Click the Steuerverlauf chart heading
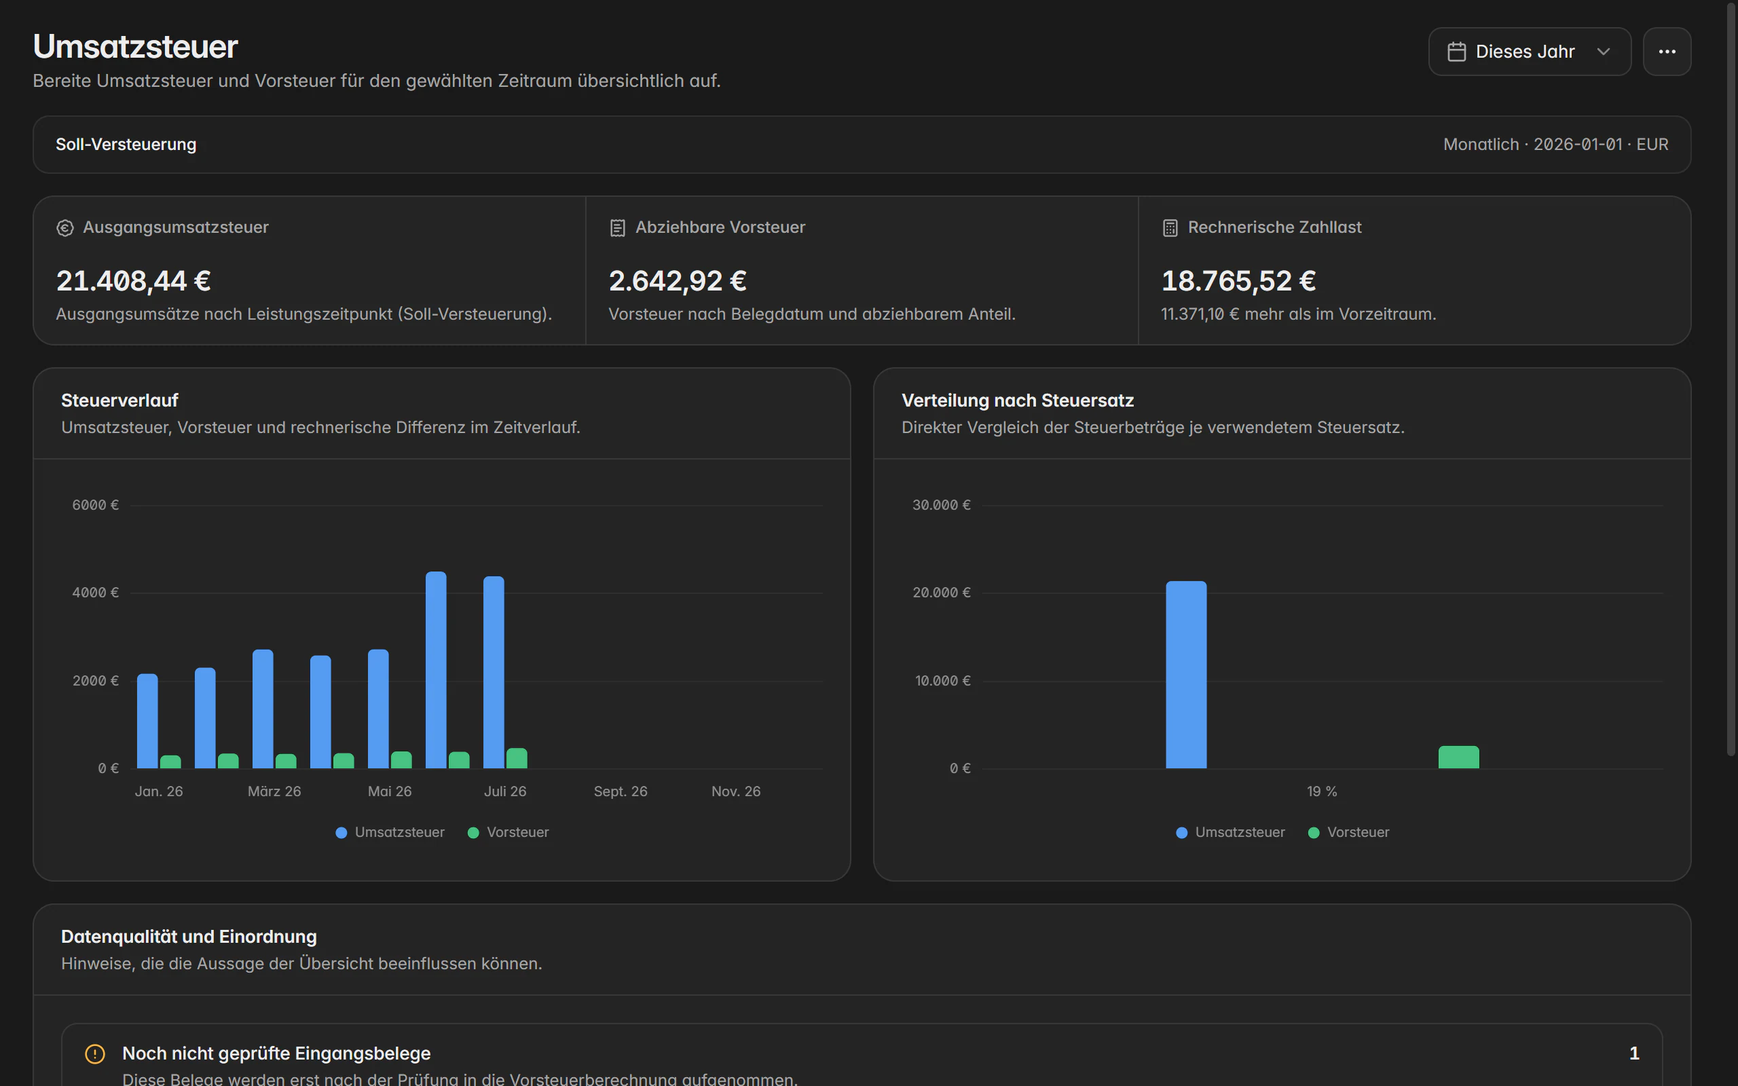1738x1086 pixels. pyautogui.click(x=119, y=400)
